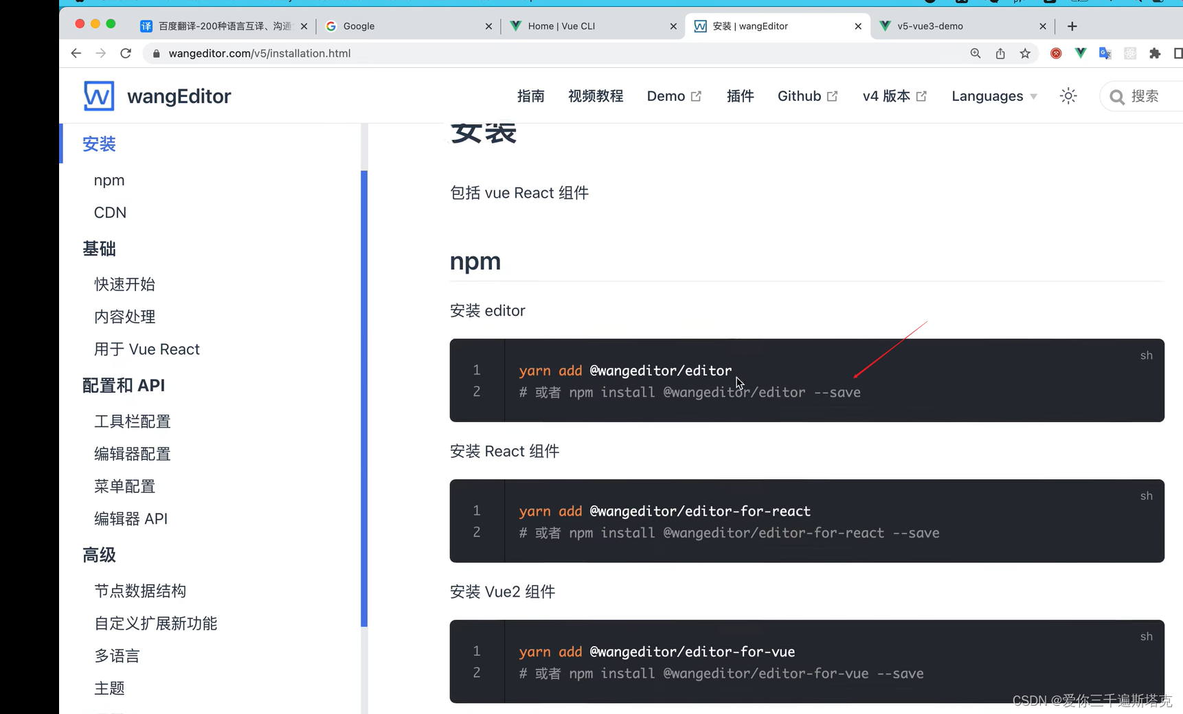Click the share icon in the address bar
The image size is (1183, 714).
(1000, 53)
